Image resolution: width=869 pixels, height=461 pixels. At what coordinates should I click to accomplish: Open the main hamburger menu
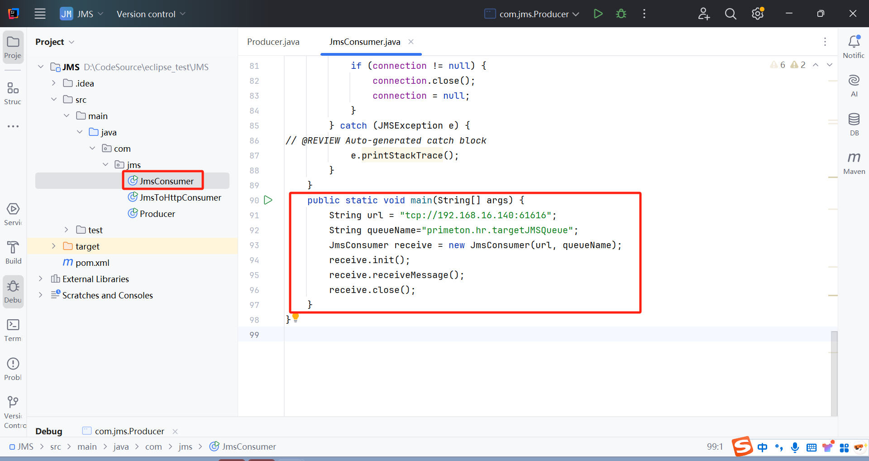(40, 14)
